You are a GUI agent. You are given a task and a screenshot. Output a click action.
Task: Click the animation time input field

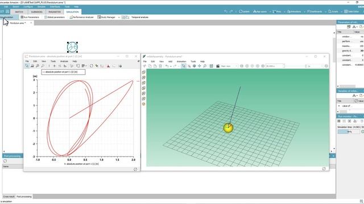tap(275, 66)
